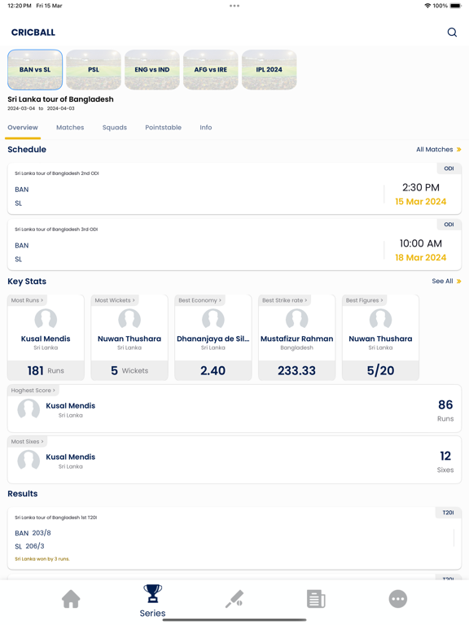Select the PSL series thumbnail
The height and width of the screenshot is (625, 469).
[94, 70]
